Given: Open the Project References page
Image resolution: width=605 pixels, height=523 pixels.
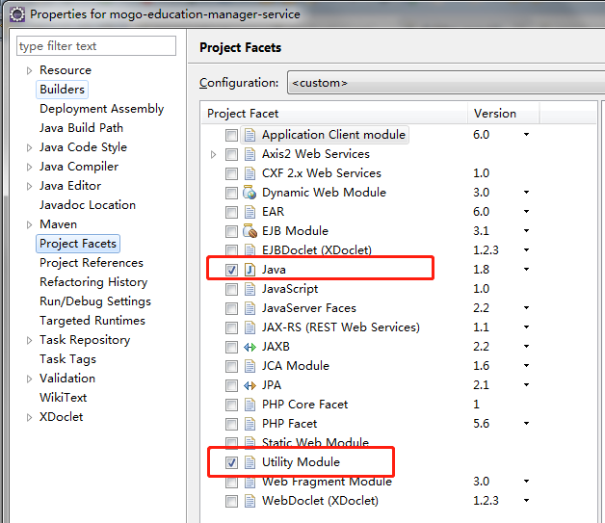Looking at the screenshot, I should (92, 263).
